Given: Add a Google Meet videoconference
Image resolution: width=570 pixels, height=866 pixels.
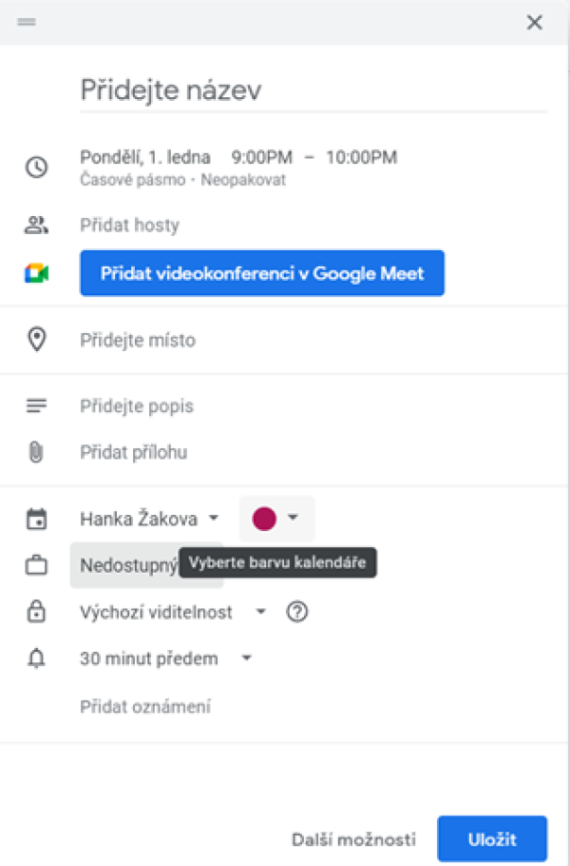Looking at the screenshot, I should (x=262, y=273).
